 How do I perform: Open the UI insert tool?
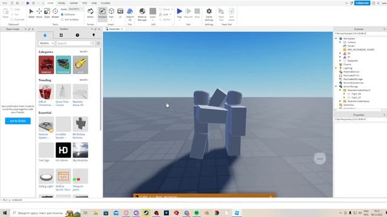[120, 13]
